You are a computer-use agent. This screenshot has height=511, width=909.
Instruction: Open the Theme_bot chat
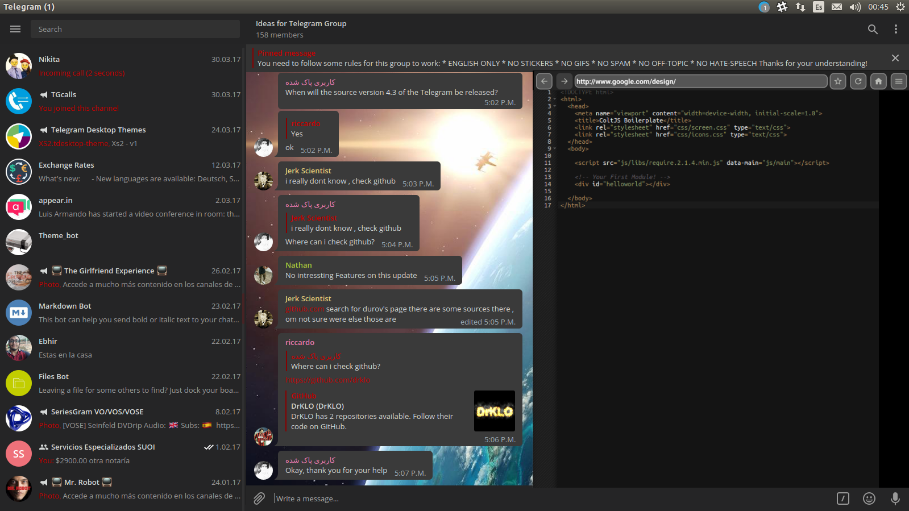(122, 242)
